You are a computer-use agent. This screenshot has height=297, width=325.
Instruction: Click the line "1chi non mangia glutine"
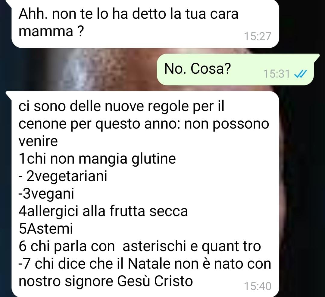[97, 159]
